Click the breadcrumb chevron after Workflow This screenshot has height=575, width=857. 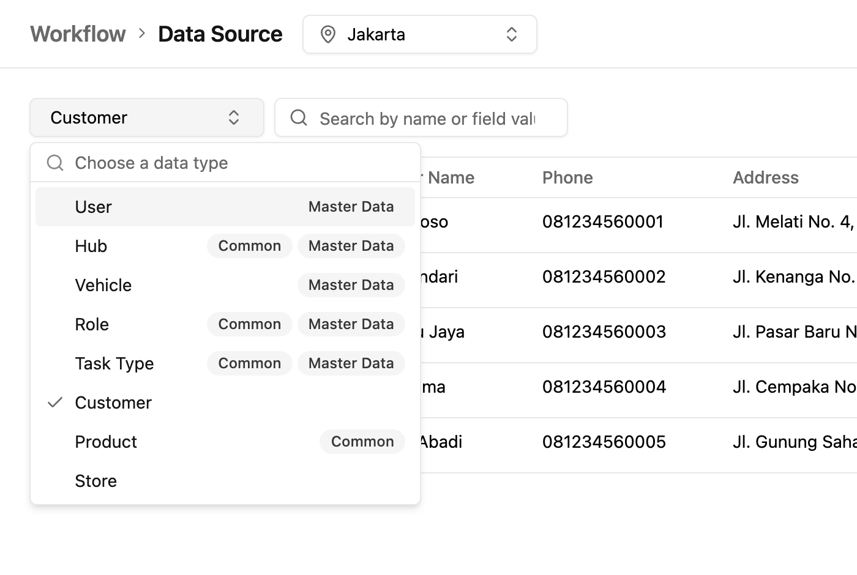(142, 34)
